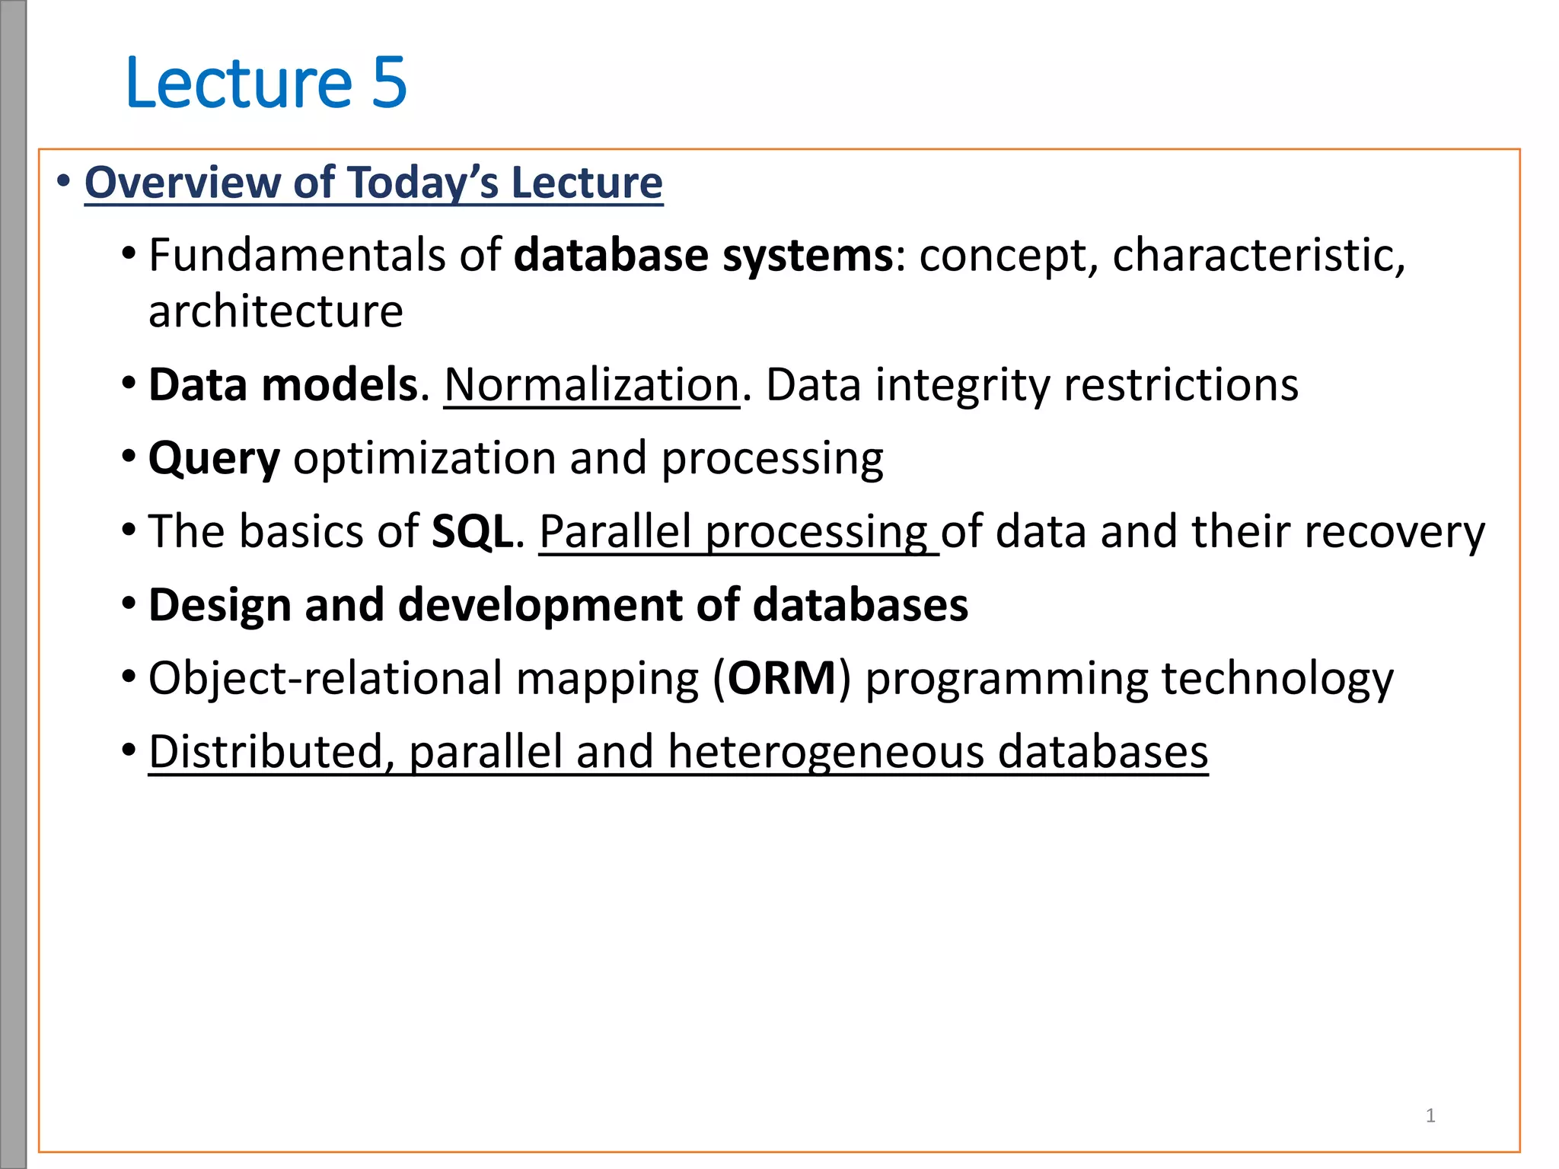Click Design and development of databases line

(x=558, y=605)
